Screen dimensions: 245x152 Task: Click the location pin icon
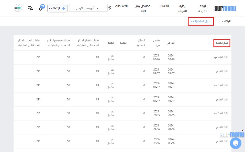point(110,8)
